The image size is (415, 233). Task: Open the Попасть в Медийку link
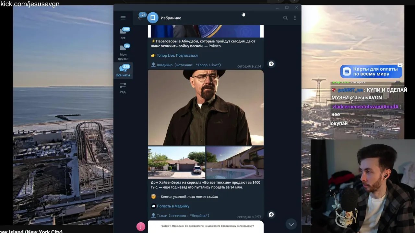click(173, 206)
